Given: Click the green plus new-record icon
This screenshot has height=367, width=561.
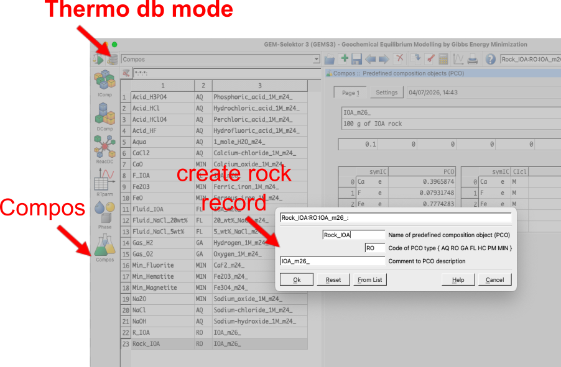Looking at the screenshot, I should coord(344,58).
